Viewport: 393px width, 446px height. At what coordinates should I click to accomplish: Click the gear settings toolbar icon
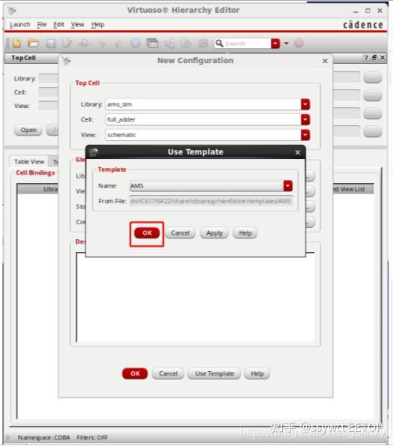(204, 43)
